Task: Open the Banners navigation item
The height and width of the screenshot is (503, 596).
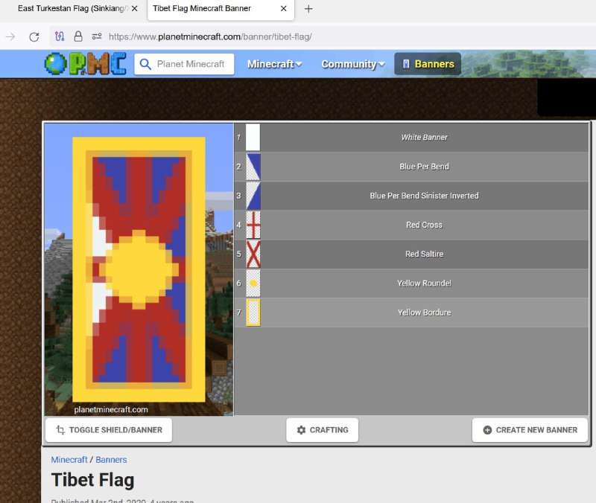Action: click(428, 64)
